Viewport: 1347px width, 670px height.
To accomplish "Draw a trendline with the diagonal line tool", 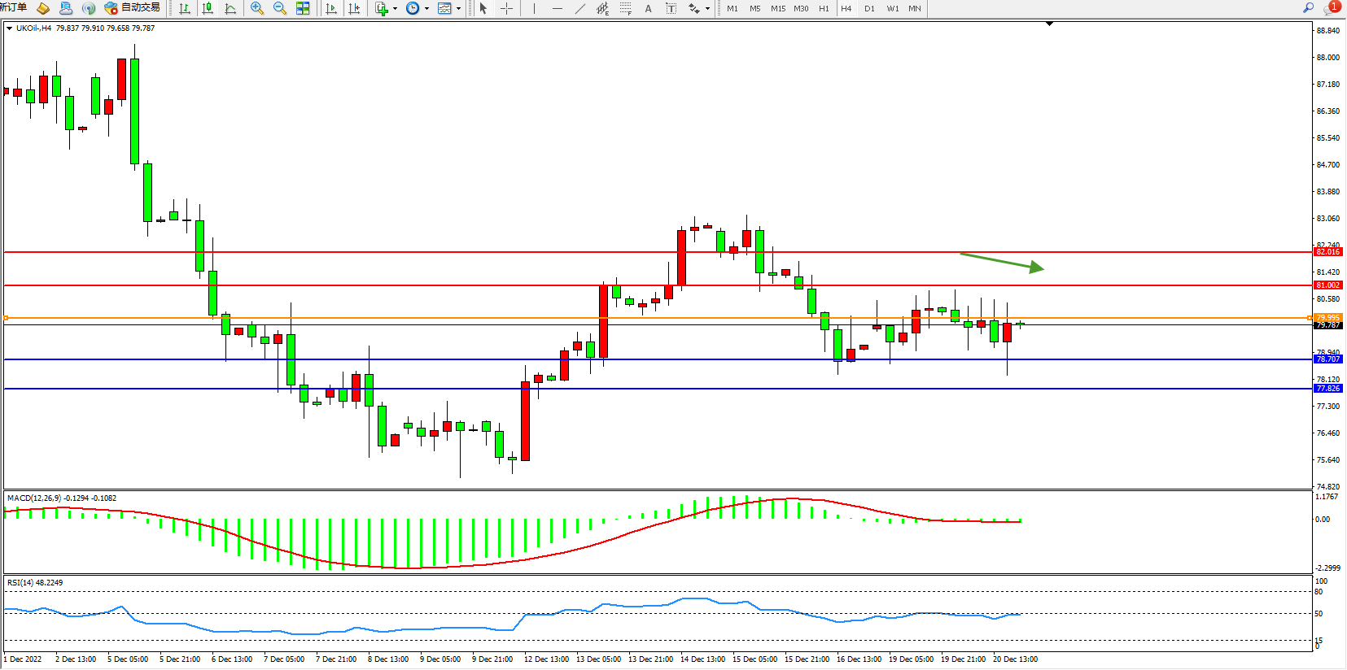I will [x=579, y=8].
